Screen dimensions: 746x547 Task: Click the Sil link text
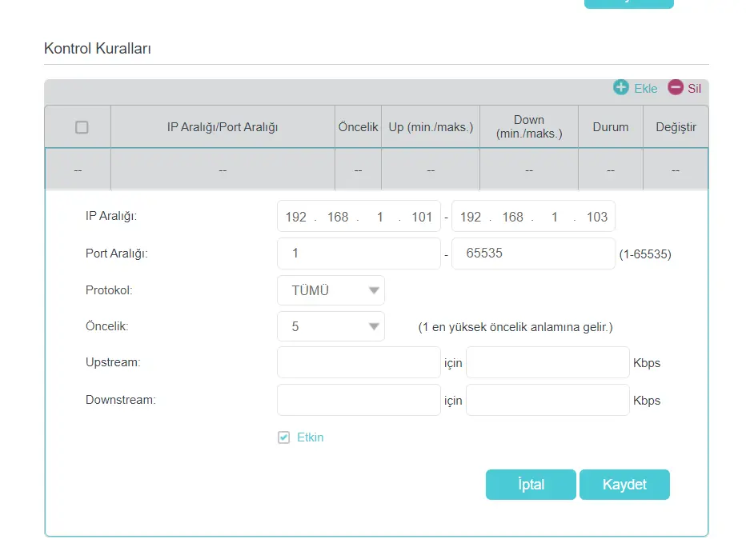point(694,89)
